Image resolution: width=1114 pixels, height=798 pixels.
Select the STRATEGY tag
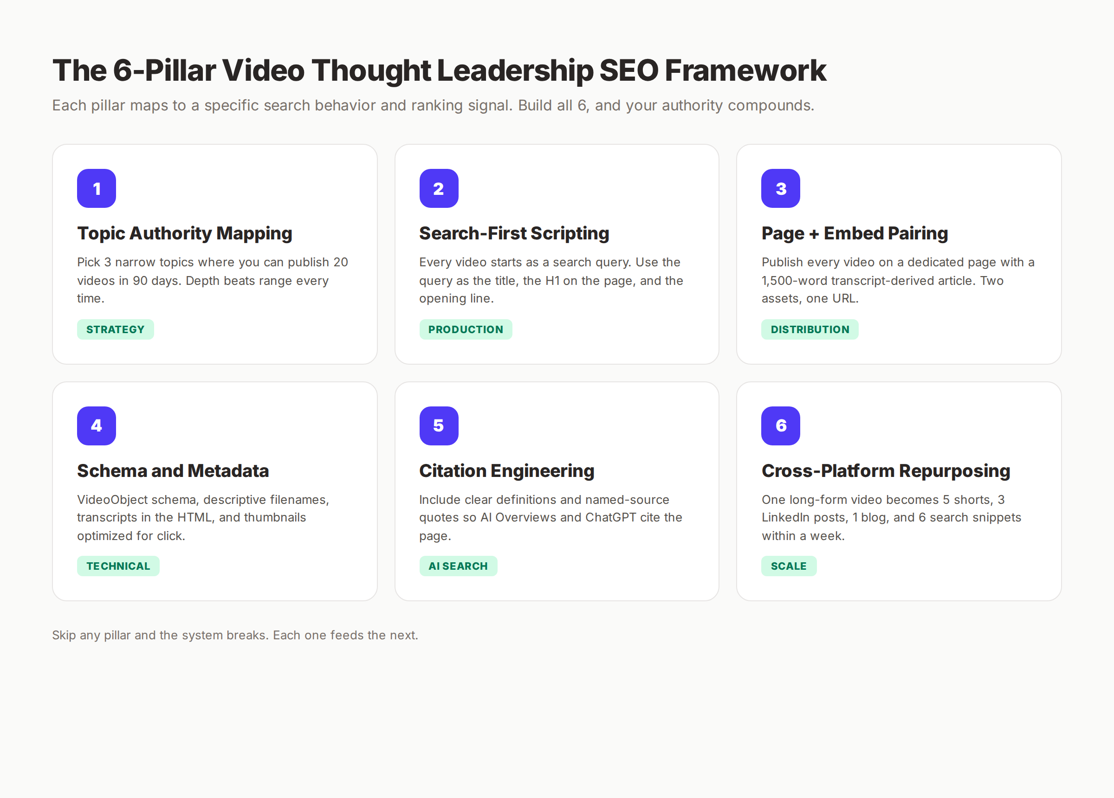(x=116, y=329)
